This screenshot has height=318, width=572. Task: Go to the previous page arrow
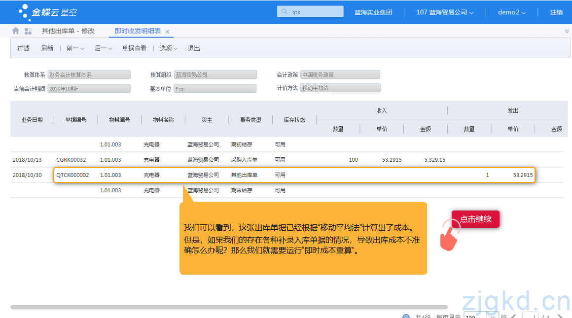coord(514,316)
